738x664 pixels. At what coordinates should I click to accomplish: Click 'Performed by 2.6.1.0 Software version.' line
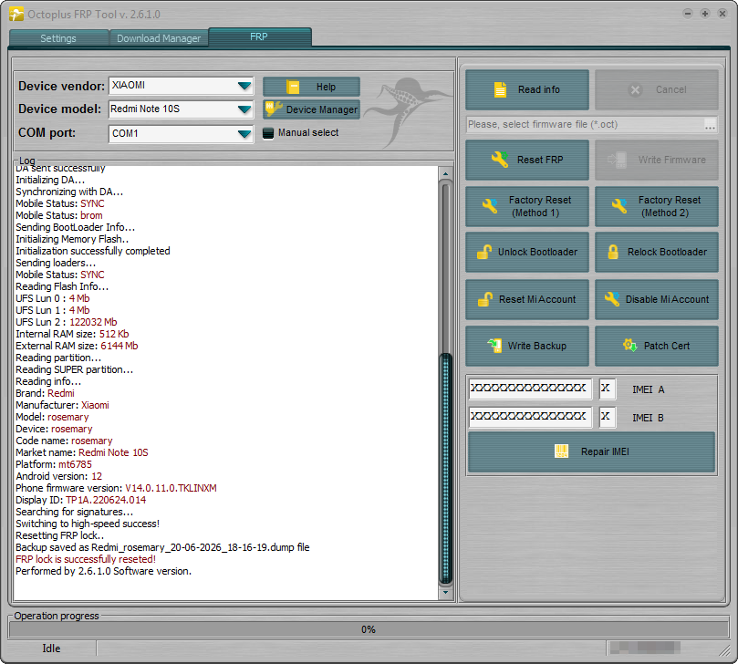coord(104,571)
